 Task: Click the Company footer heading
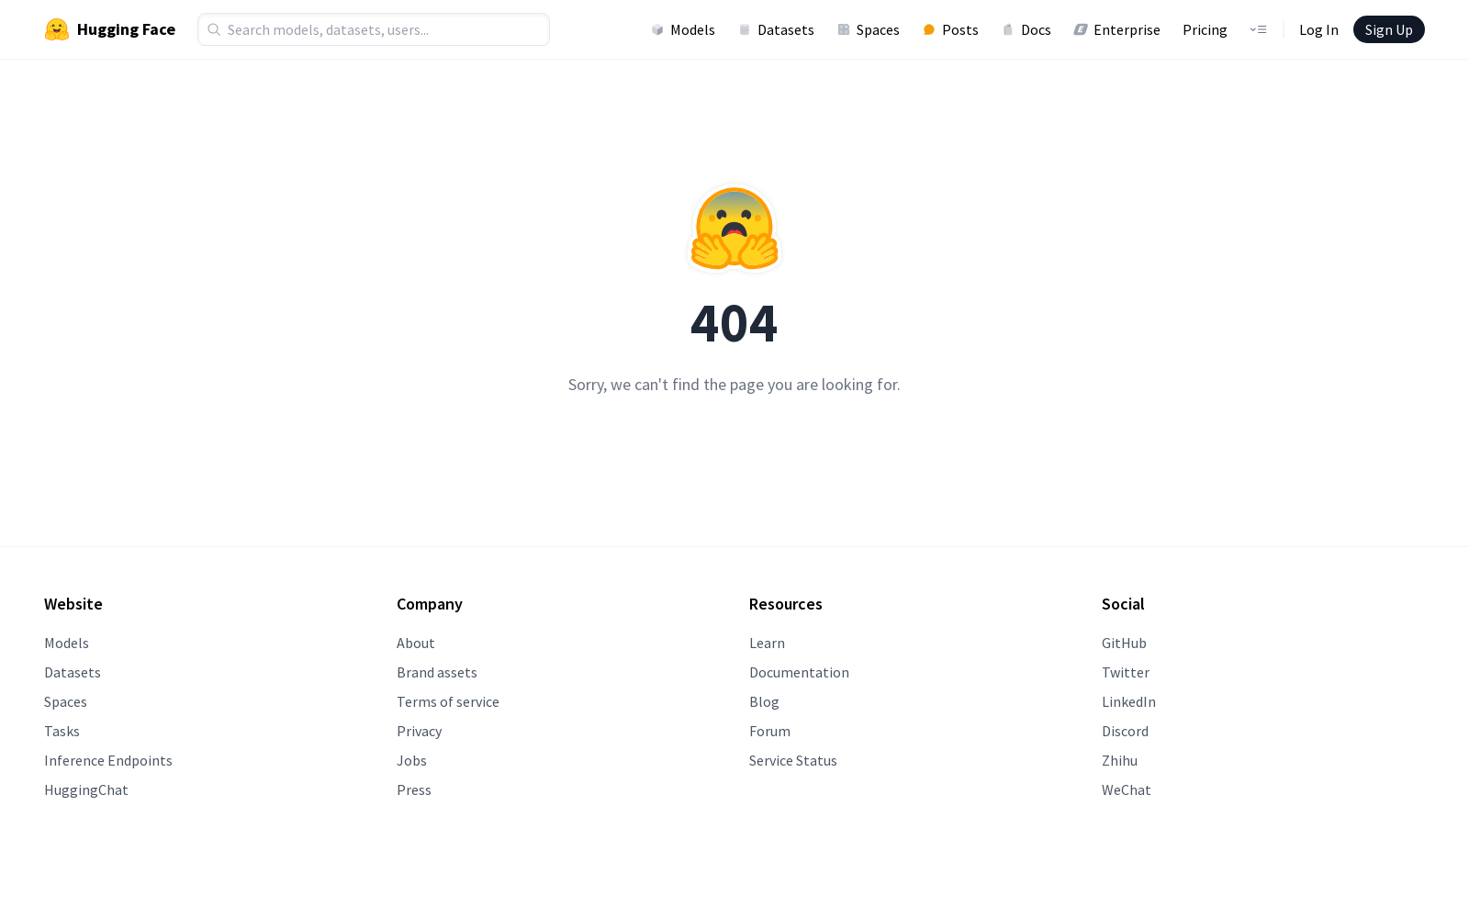click(x=430, y=604)
